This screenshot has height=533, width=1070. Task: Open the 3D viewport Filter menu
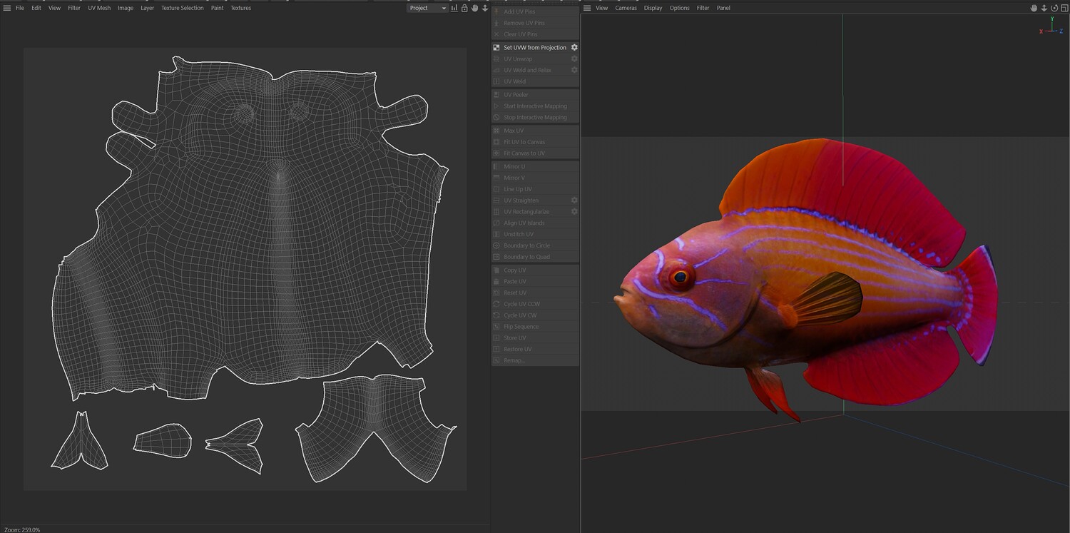point(703,8)
